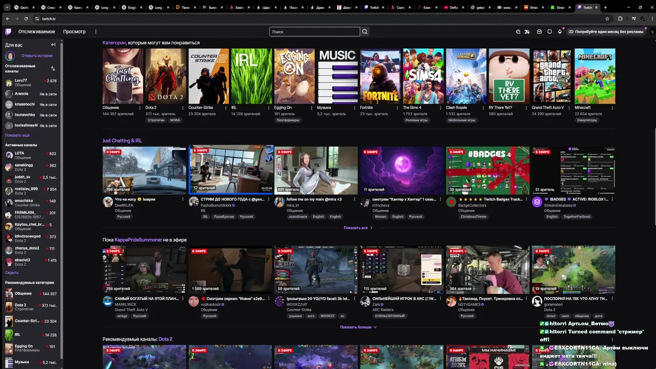Open Grand Theft Auto V category cover
Screen dimensions: 656x369
552,76
